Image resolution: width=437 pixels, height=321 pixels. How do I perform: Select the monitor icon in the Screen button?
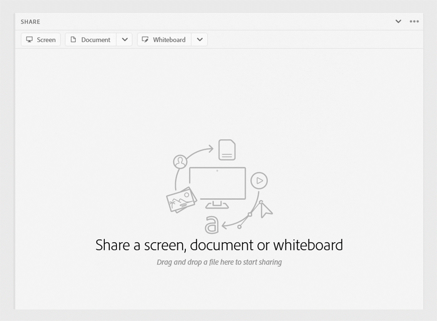[30, 39]
